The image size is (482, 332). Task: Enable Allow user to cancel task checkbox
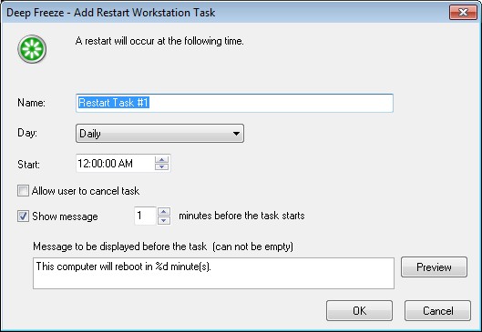(x=23, y=190)
